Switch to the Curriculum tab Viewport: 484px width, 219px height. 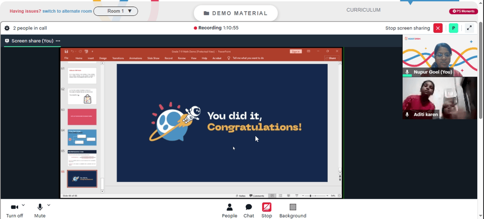pos(363,10)
